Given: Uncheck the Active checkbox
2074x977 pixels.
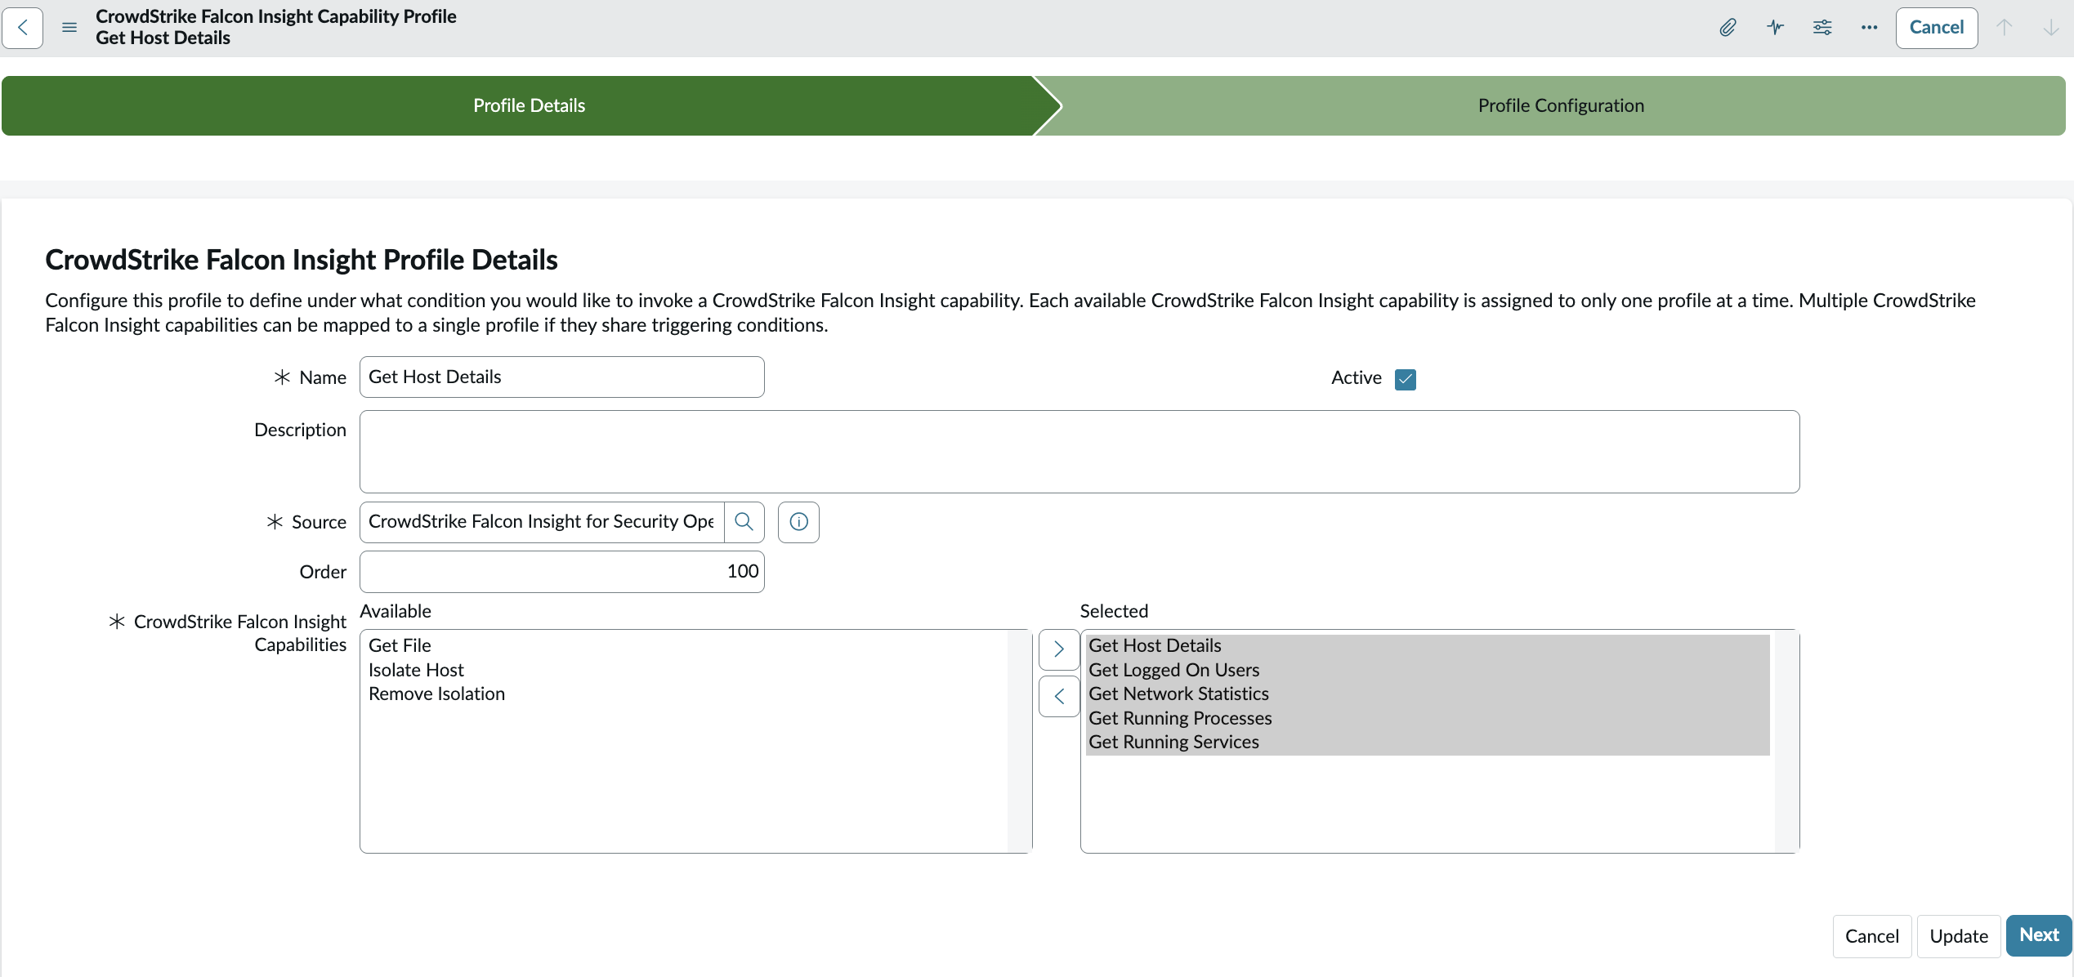Looking at the screenshot, I should coord(1406,379).
